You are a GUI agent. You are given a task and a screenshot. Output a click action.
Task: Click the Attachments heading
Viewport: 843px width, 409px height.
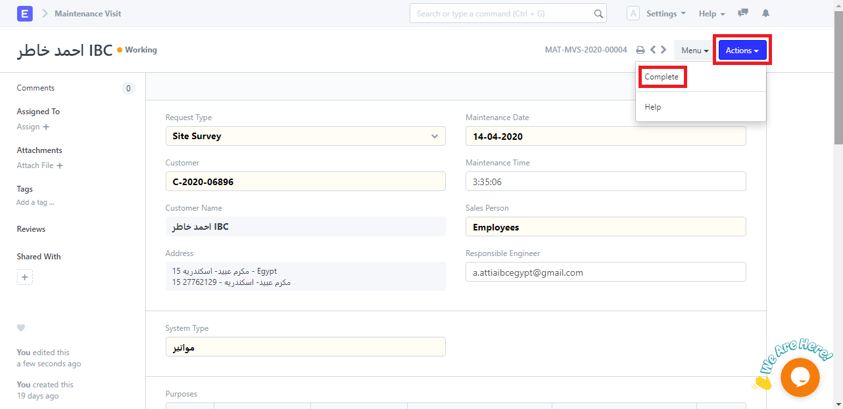click(x=39, y=150)
